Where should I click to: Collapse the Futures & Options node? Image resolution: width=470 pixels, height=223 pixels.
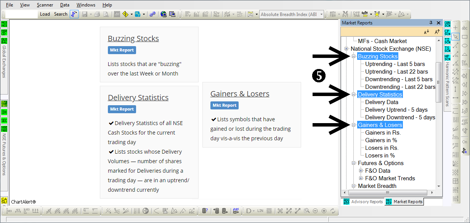pos(353,163)
